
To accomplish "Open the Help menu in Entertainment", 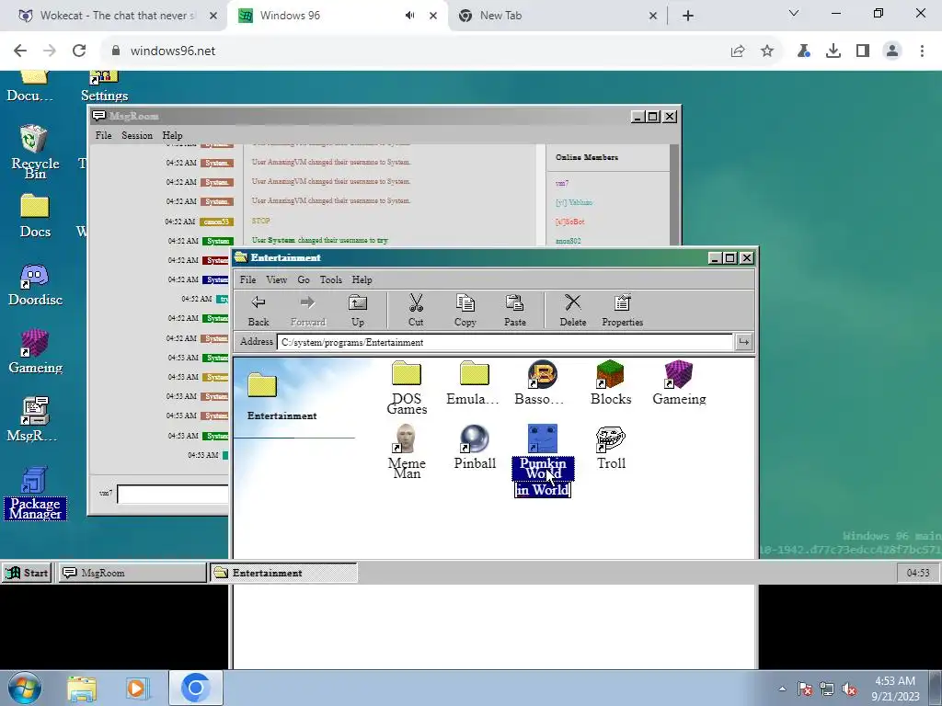I will point(362,279).
